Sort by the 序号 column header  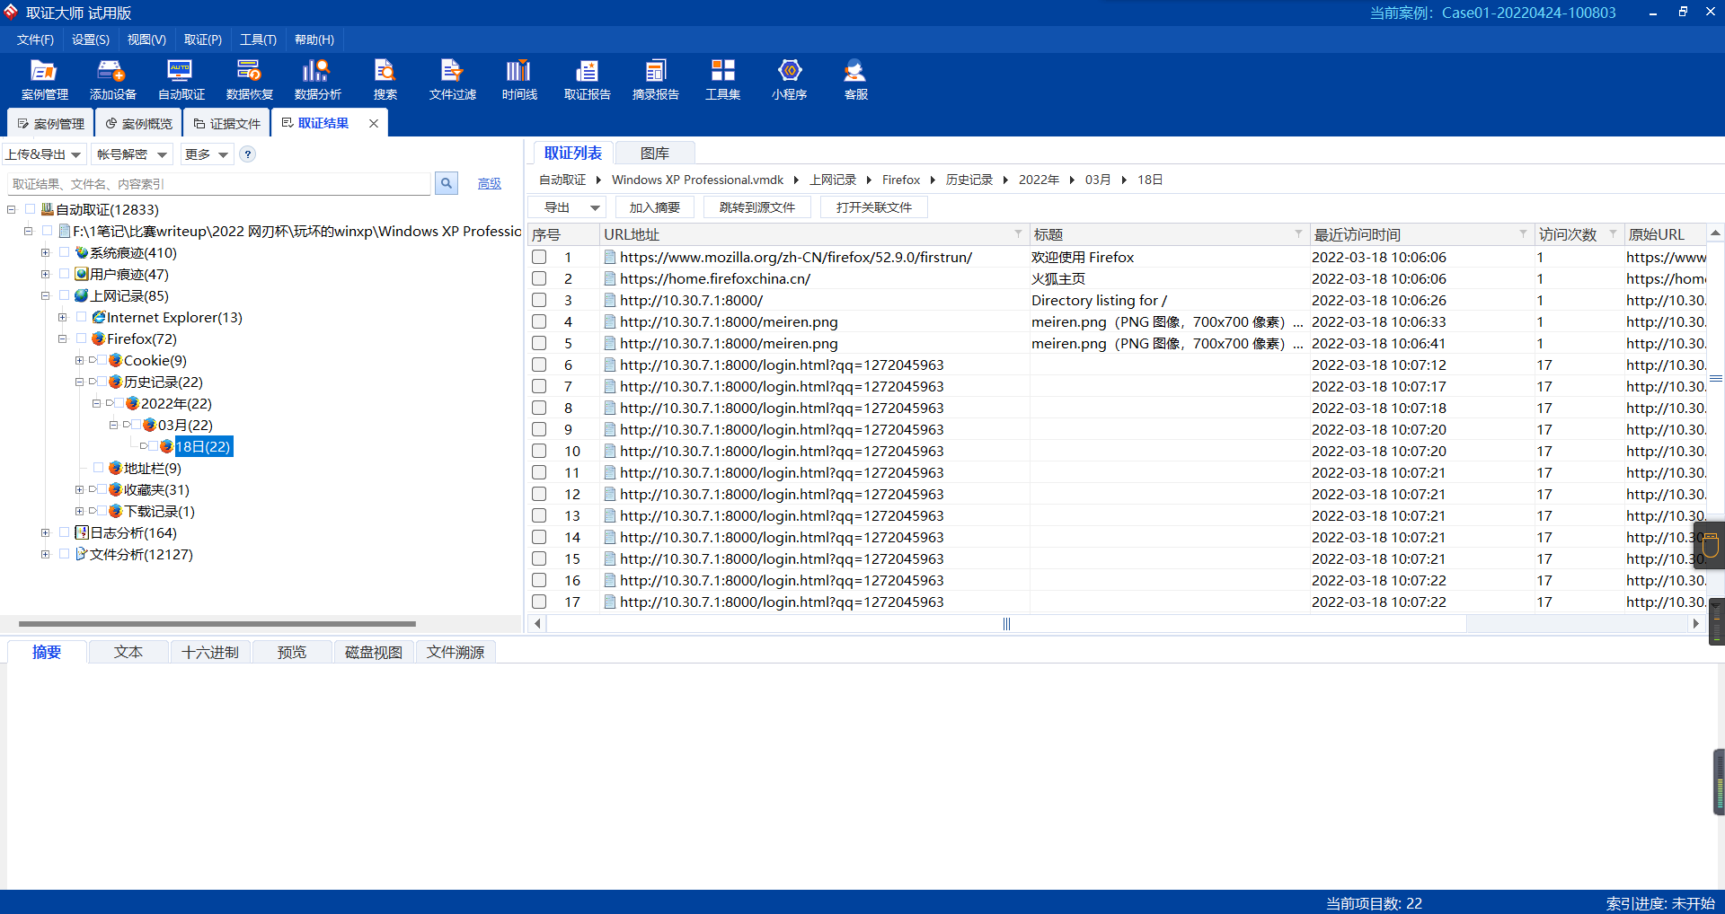tap(563, 234)
